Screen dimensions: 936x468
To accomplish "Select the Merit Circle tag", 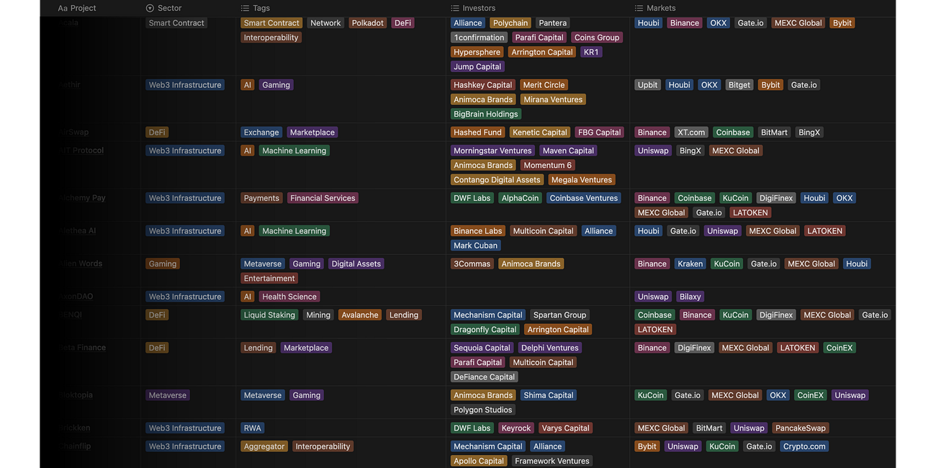I will pos(544,85).
